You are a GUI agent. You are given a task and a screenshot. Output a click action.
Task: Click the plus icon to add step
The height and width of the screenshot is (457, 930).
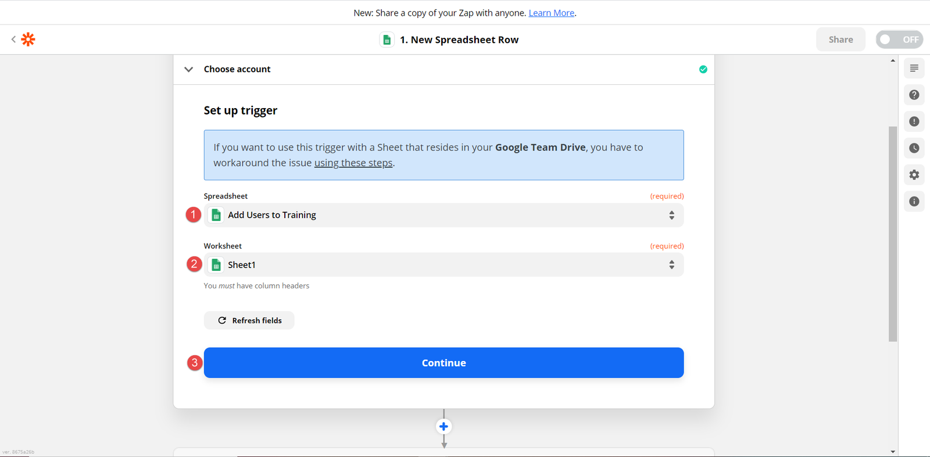443,427
